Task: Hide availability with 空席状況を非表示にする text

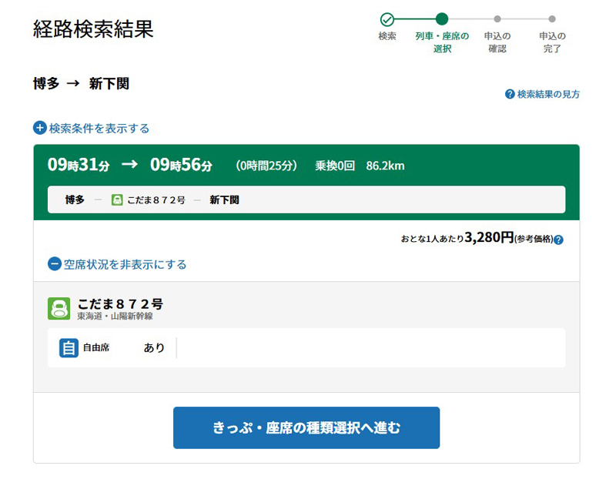Action: point(125,264)
